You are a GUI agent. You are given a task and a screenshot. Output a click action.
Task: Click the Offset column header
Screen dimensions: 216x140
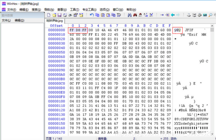tap(56, 26)
